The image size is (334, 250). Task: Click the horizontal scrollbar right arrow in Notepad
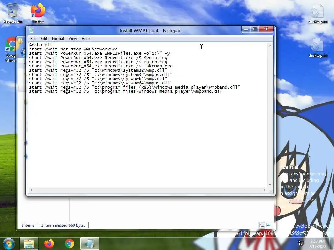point(264,190)
